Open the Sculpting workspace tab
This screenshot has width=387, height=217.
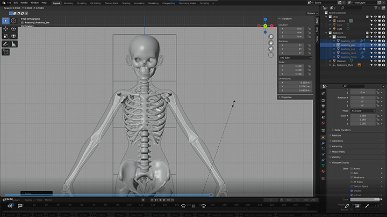coord(82,3)
